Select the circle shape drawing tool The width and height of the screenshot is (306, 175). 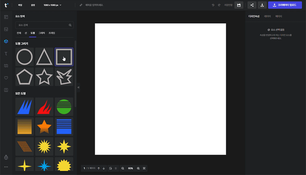(24, 57)
